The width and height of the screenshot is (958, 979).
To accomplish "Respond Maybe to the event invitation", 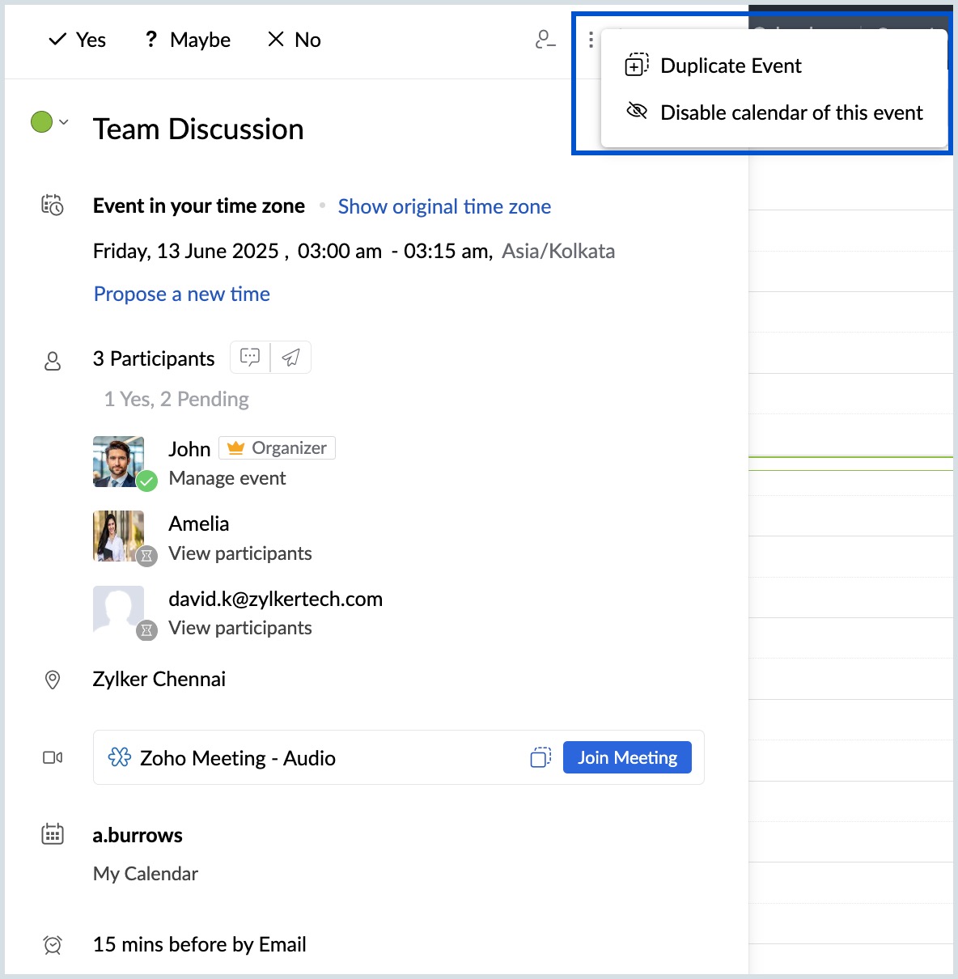I will (188, 40).
